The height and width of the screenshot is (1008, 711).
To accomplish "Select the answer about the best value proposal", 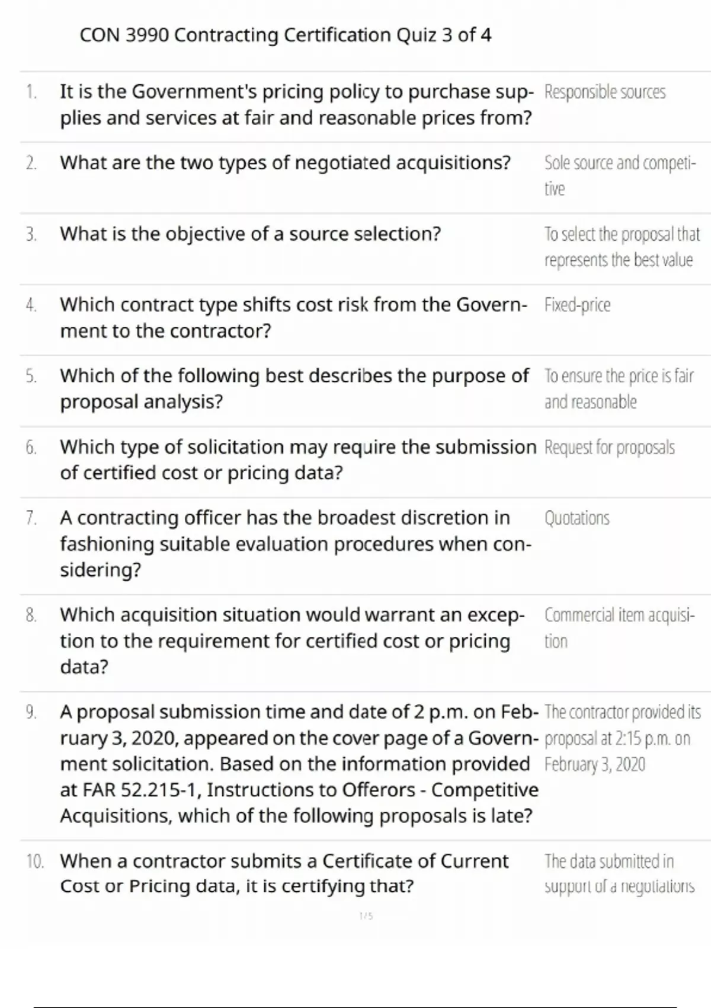I will click(x=622, y=247).
